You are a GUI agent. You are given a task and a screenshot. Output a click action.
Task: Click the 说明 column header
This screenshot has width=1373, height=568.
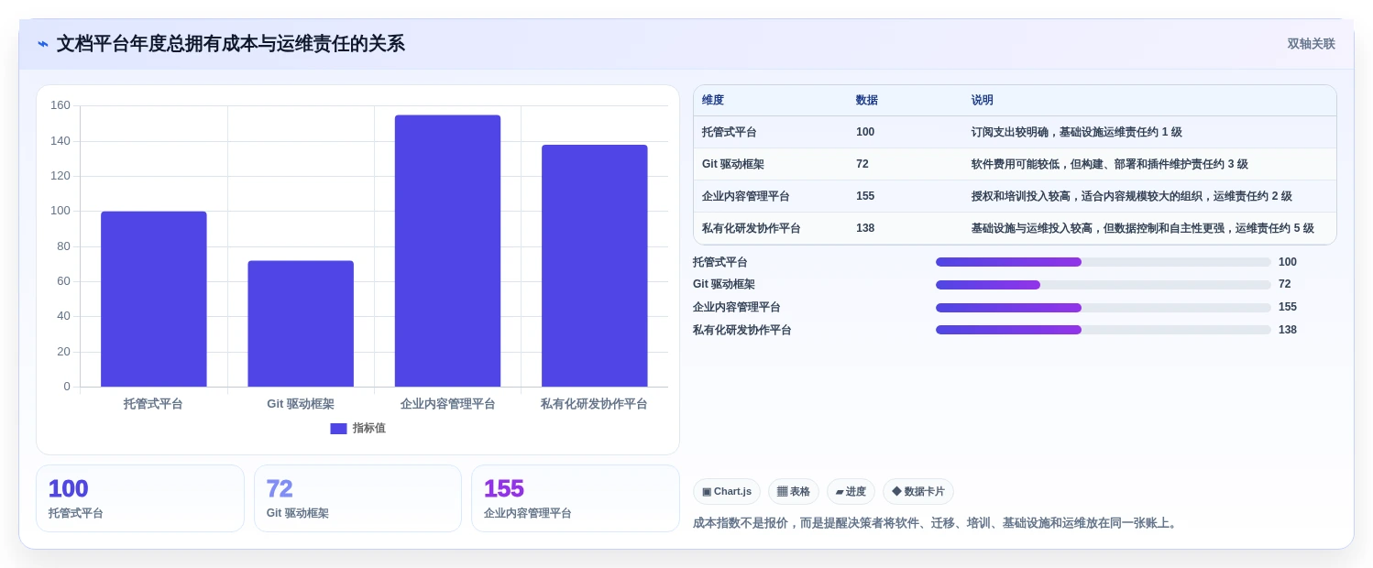click(983, 100)
